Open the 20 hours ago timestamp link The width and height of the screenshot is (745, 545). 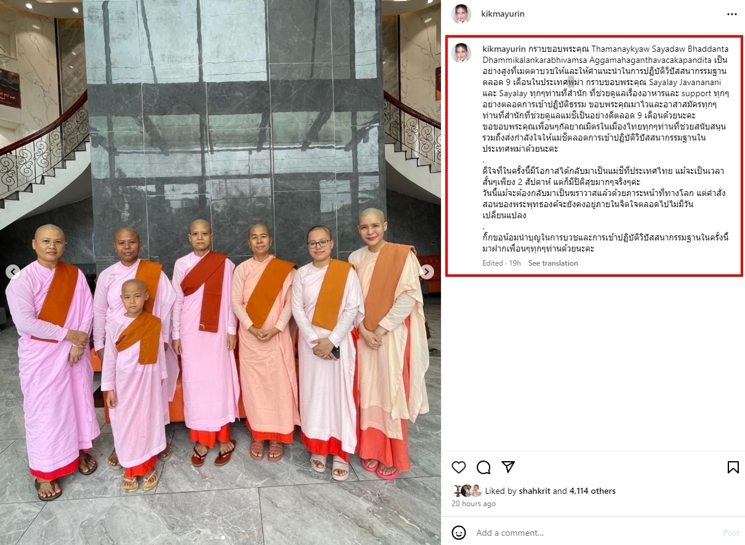click(x=474, y=504)
